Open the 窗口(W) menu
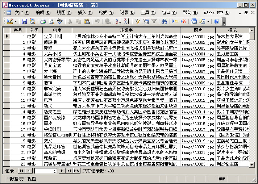 169,13
